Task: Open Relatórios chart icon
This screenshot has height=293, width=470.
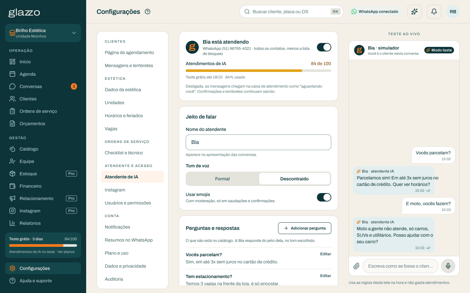Action: point(12,223)
